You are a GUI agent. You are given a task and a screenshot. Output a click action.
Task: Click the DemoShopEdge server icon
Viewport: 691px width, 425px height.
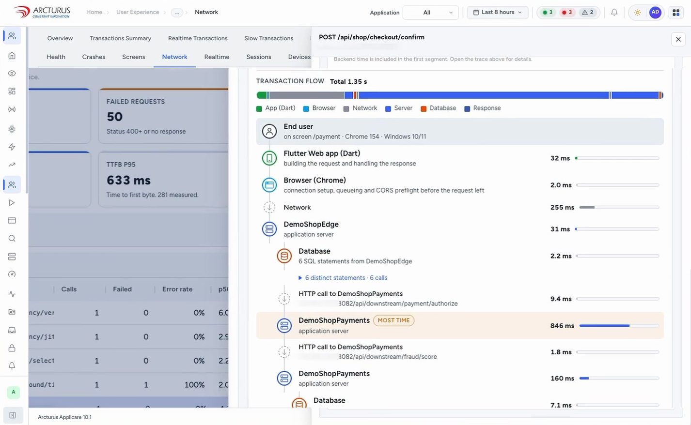[x=269, y=229]
